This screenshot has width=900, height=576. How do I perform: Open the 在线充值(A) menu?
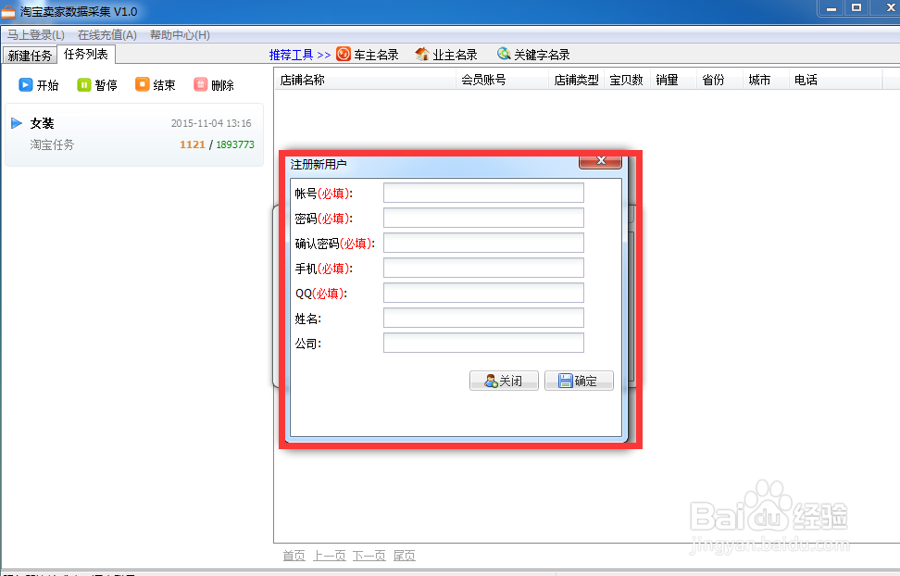click(106, 33)
